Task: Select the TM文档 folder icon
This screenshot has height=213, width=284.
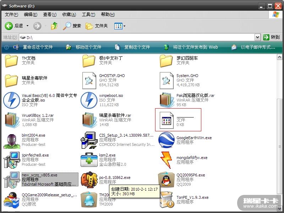Action: (11, 61)
